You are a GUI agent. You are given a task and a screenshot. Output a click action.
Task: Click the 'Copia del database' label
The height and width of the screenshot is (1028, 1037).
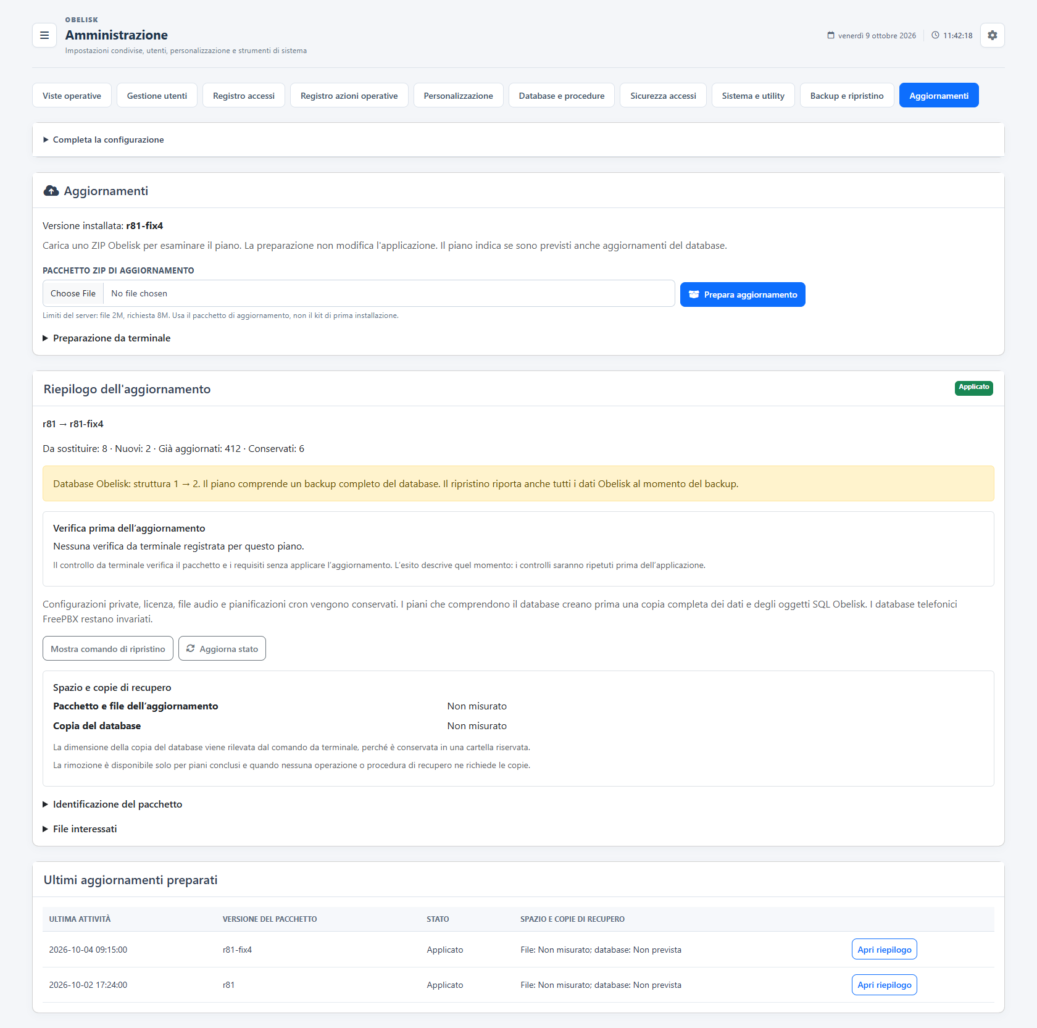pos(97,725)
